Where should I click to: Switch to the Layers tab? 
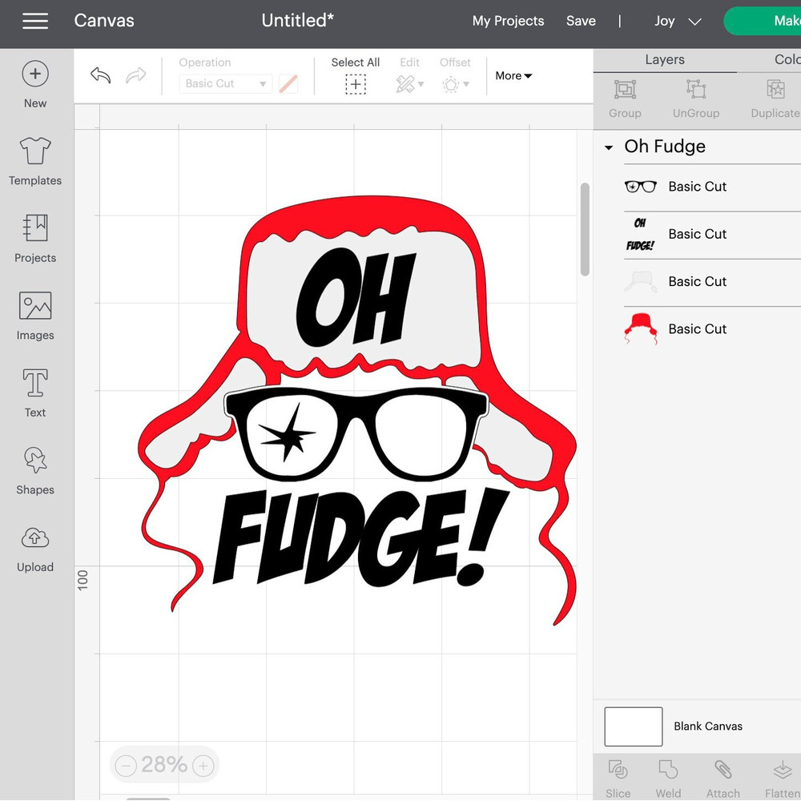click(x=665, y=59)
